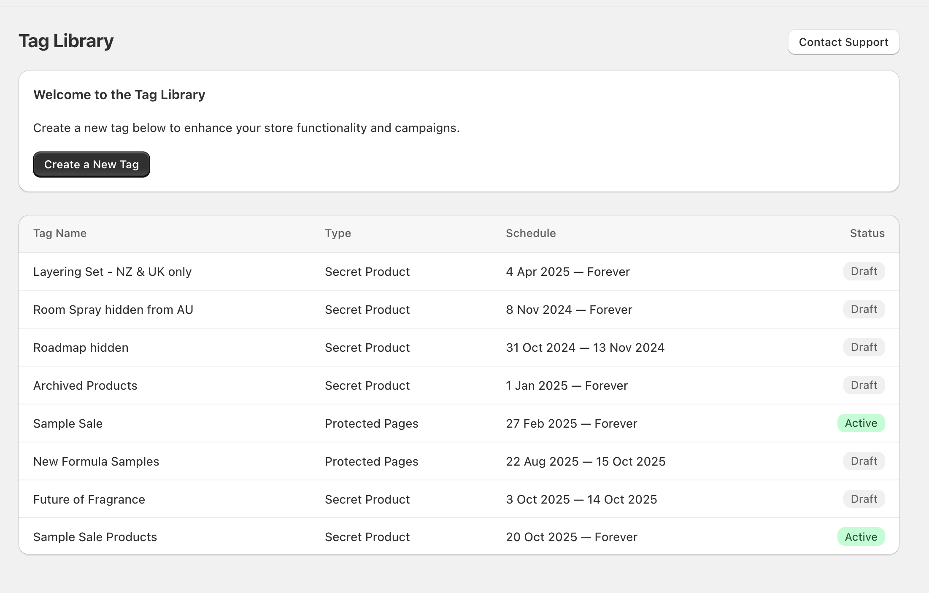Open Contact Support
Screen dimensions: 929x593
[x=843, y=42]
